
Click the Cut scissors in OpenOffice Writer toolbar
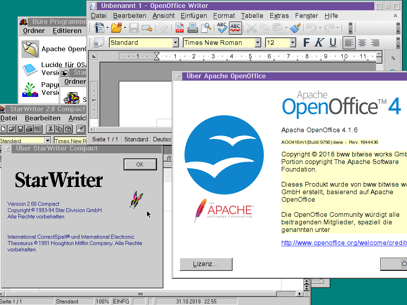click(251, 28)
